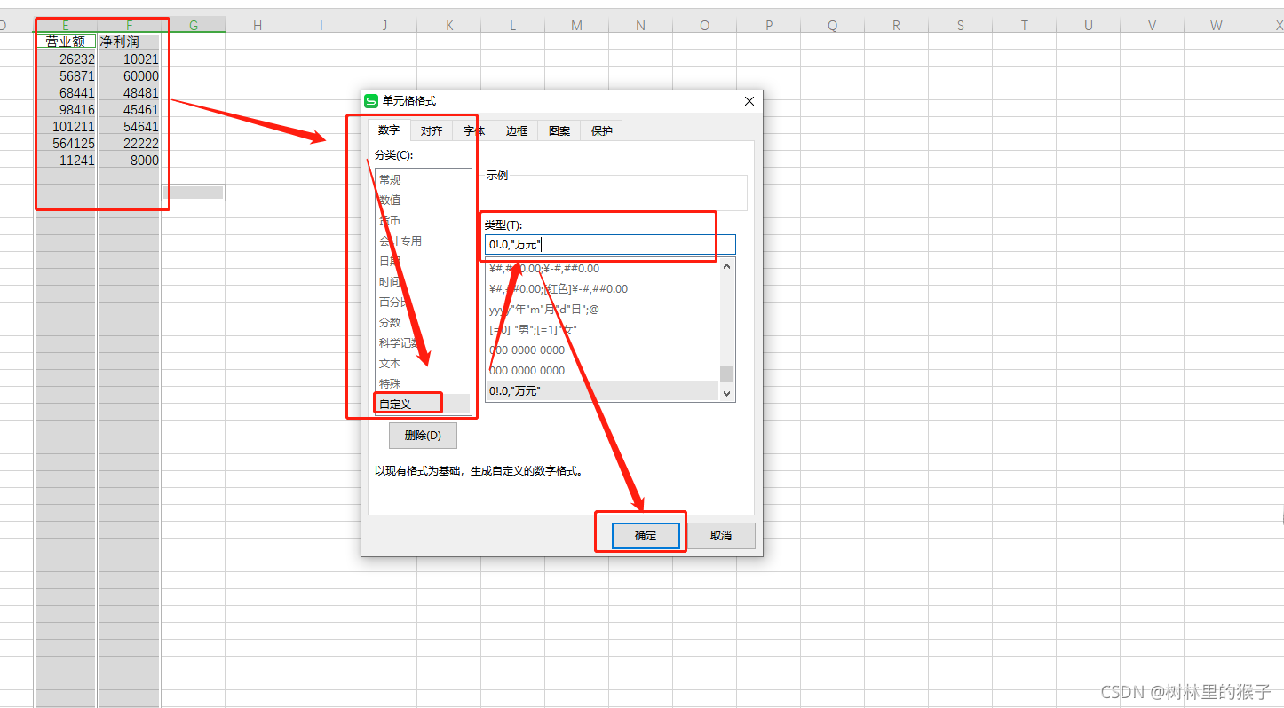Select cell containing 68441
1284x708 pixels.
(x=66, y=93)
